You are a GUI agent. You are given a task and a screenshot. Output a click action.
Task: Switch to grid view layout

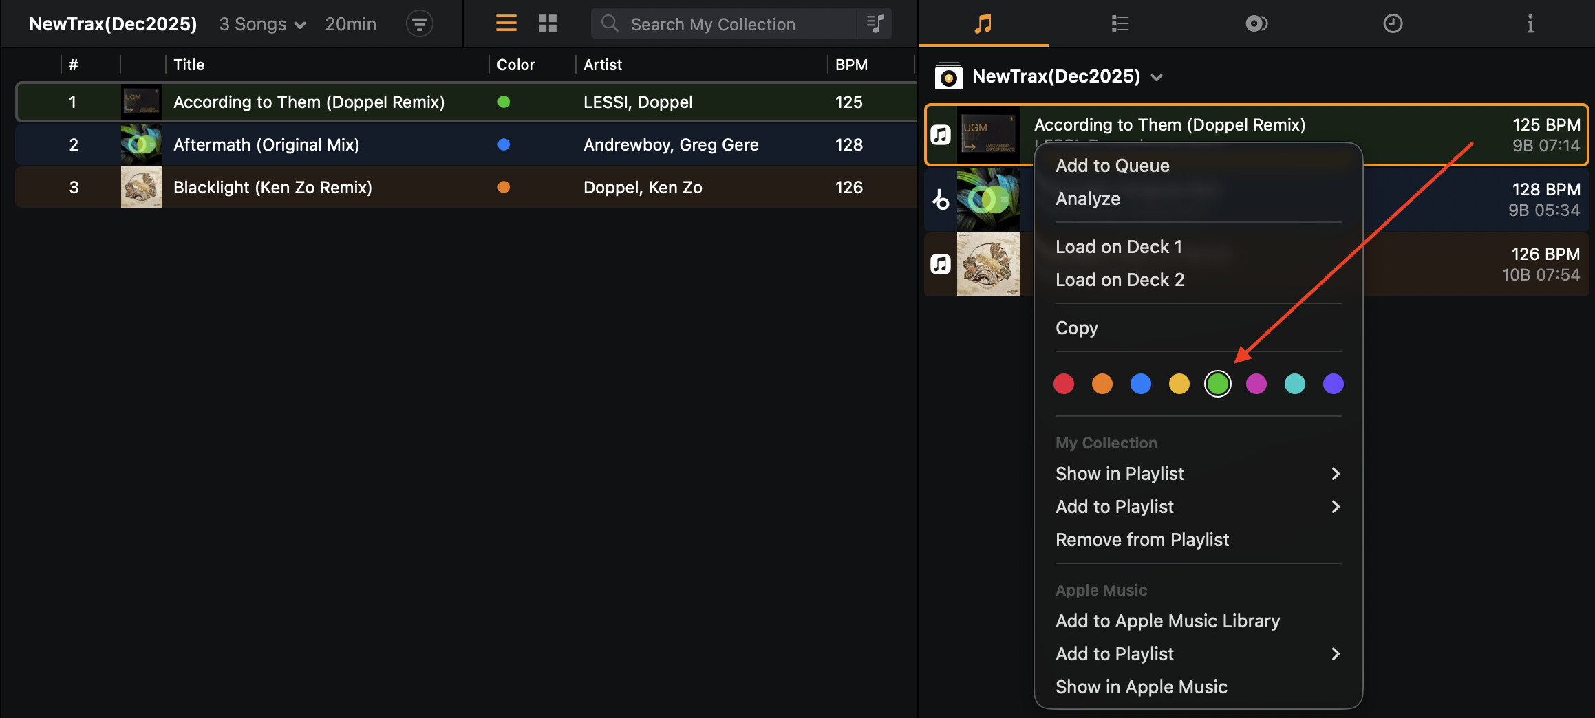point(547,24)
